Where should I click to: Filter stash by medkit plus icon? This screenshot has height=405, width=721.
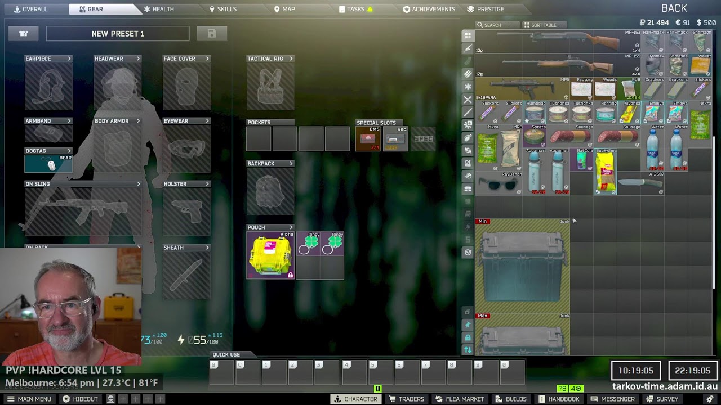tap(468, 125)
